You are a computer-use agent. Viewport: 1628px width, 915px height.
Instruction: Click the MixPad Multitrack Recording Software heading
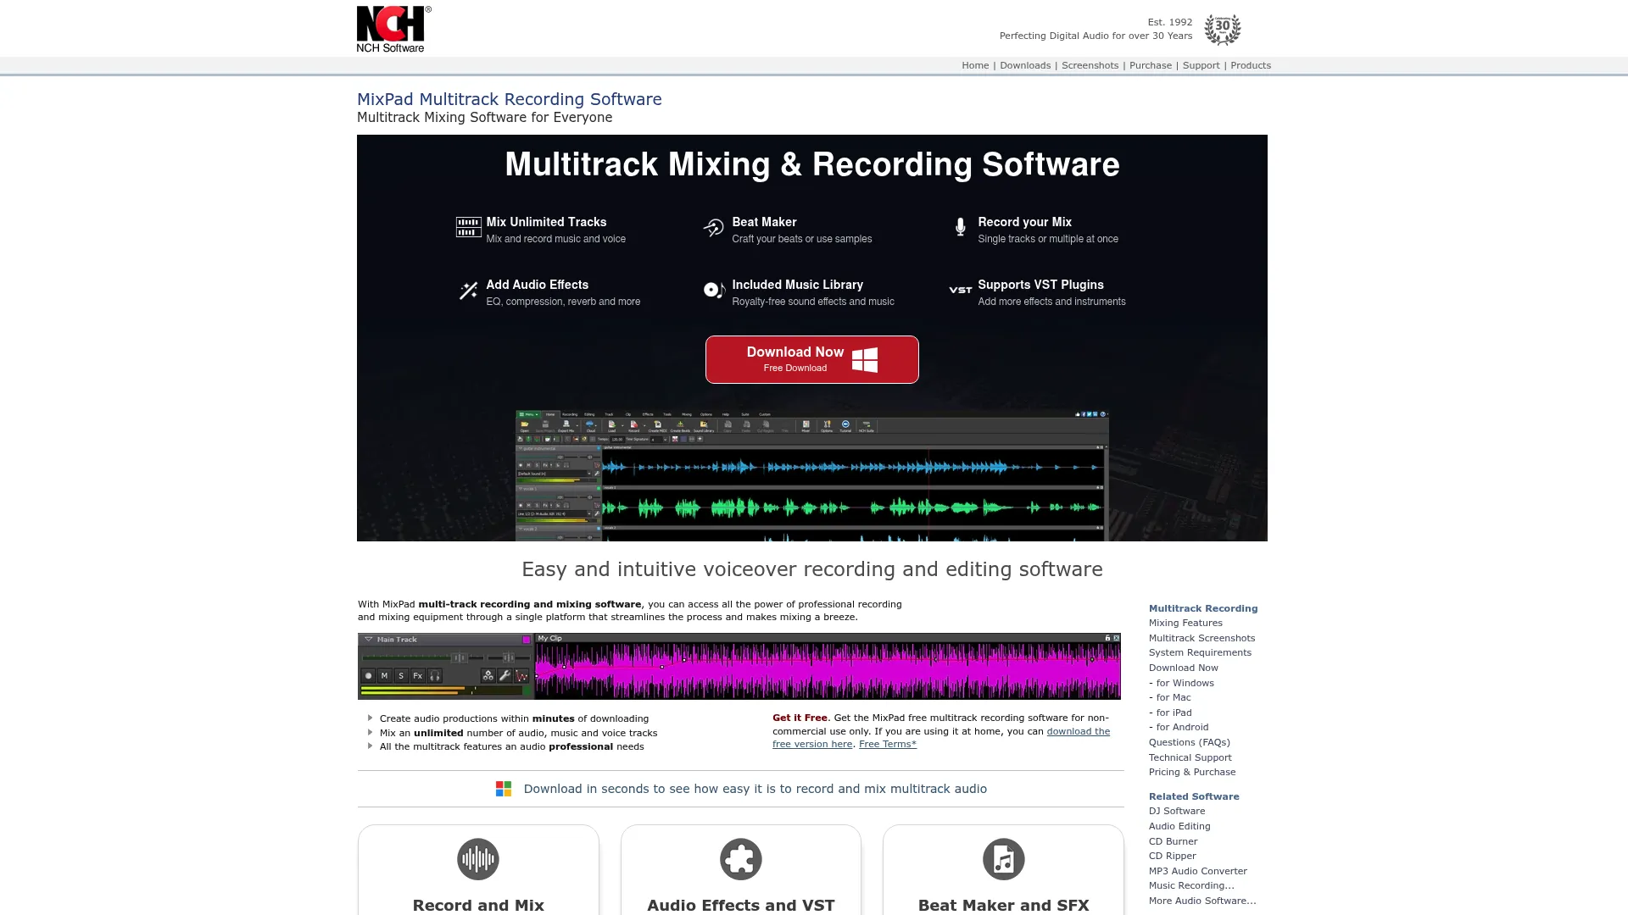pos(509,99)
